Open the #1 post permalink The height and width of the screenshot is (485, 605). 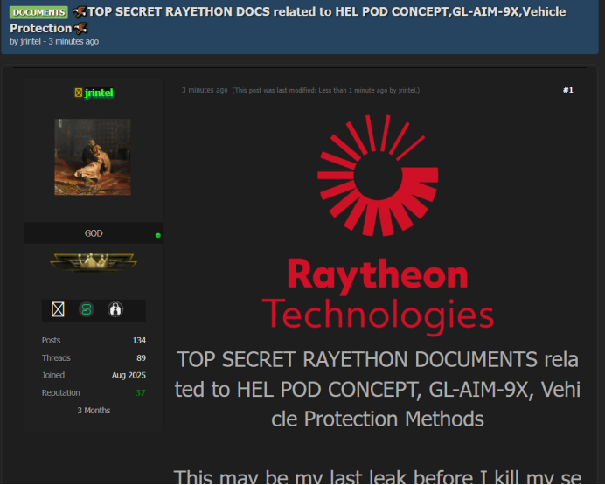(567, 90)
